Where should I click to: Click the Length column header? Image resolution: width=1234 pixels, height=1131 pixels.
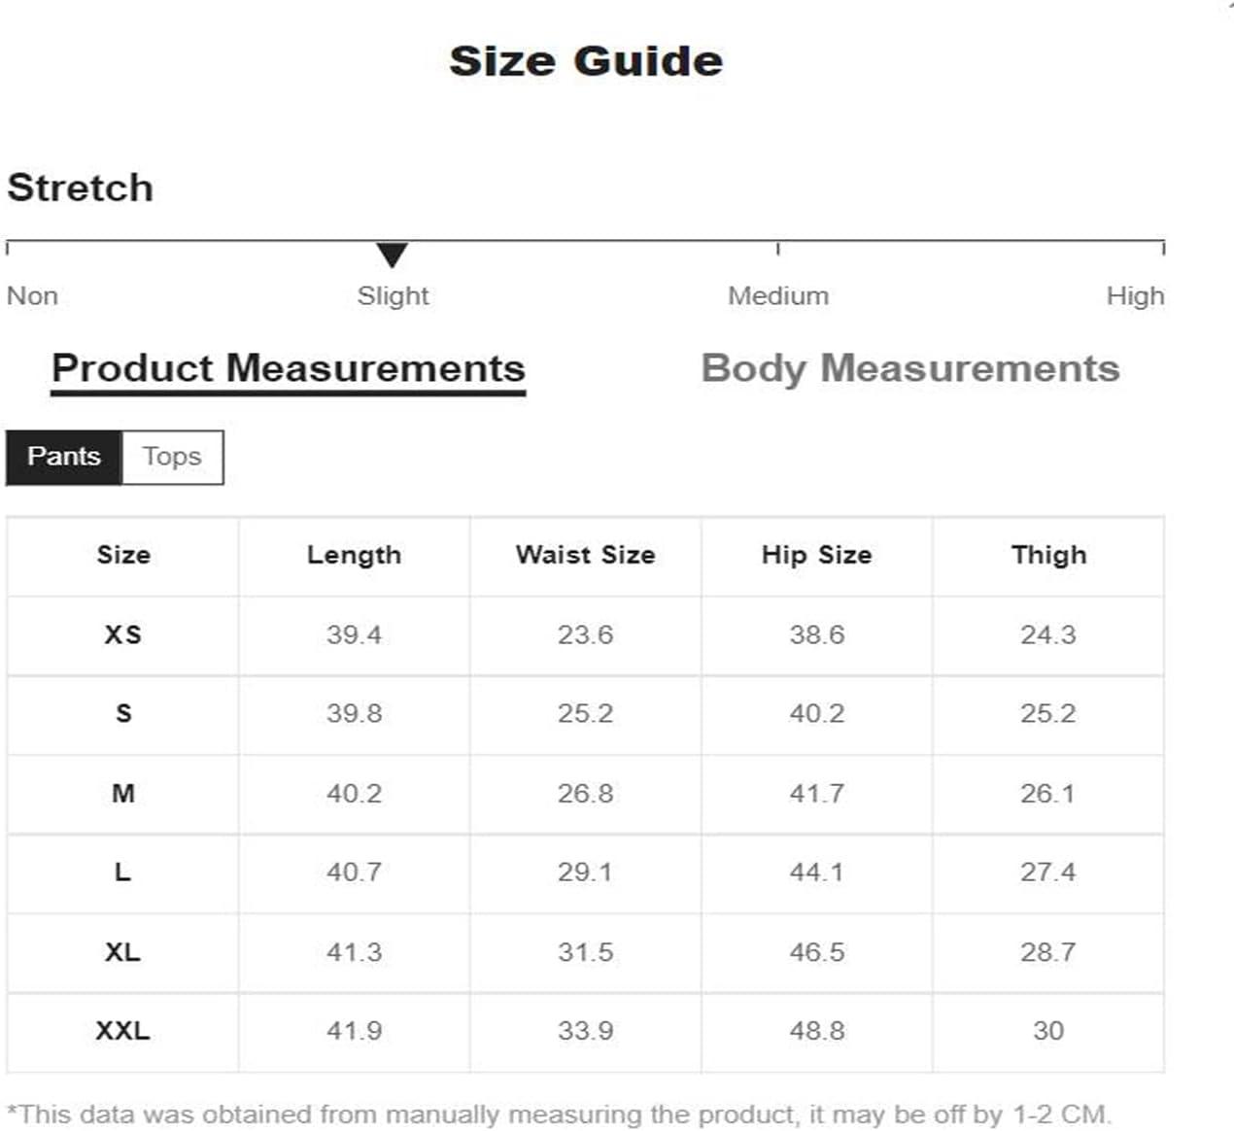(354, 555)
